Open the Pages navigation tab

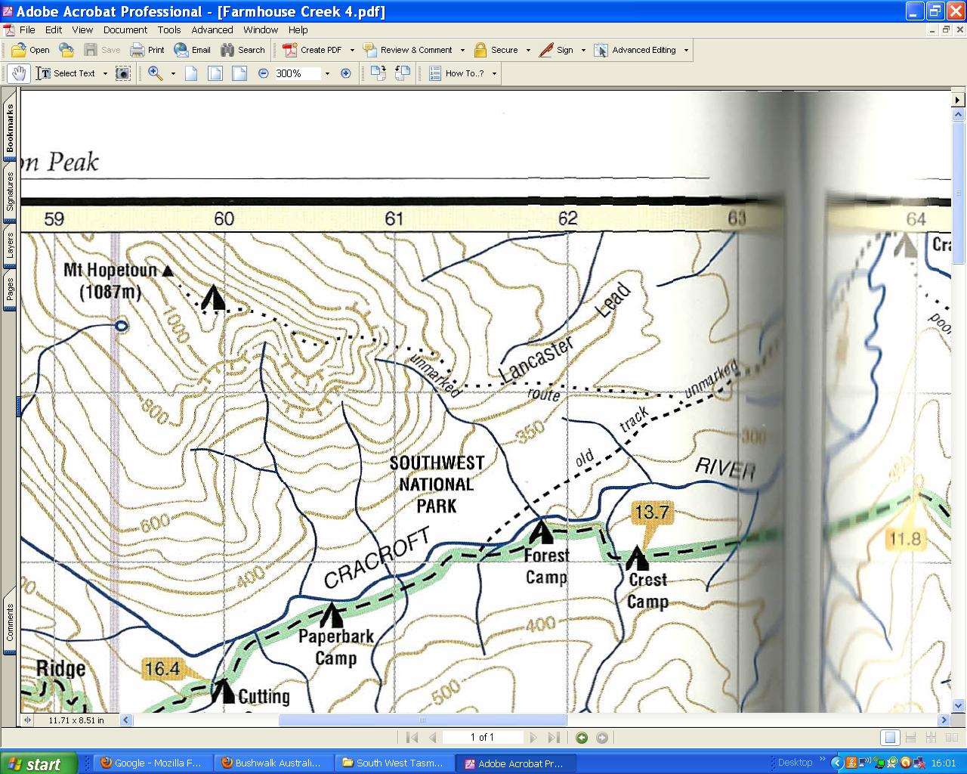(10, 289)
